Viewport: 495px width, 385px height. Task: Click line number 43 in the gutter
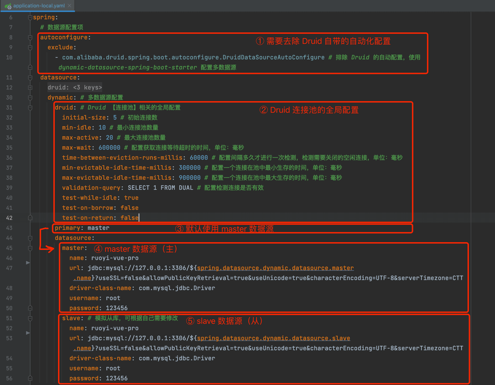[x=10, y=228]
